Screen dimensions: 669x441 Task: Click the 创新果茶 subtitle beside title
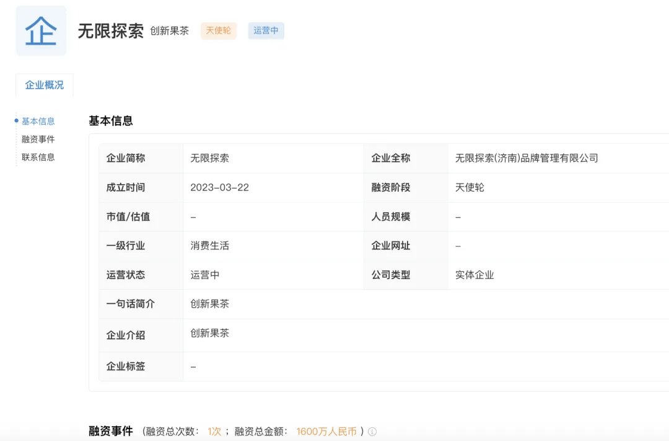(x=169, y=31)
